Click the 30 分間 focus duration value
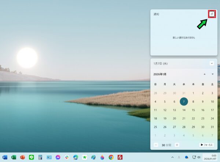220x162 pixels. (166, 145)
